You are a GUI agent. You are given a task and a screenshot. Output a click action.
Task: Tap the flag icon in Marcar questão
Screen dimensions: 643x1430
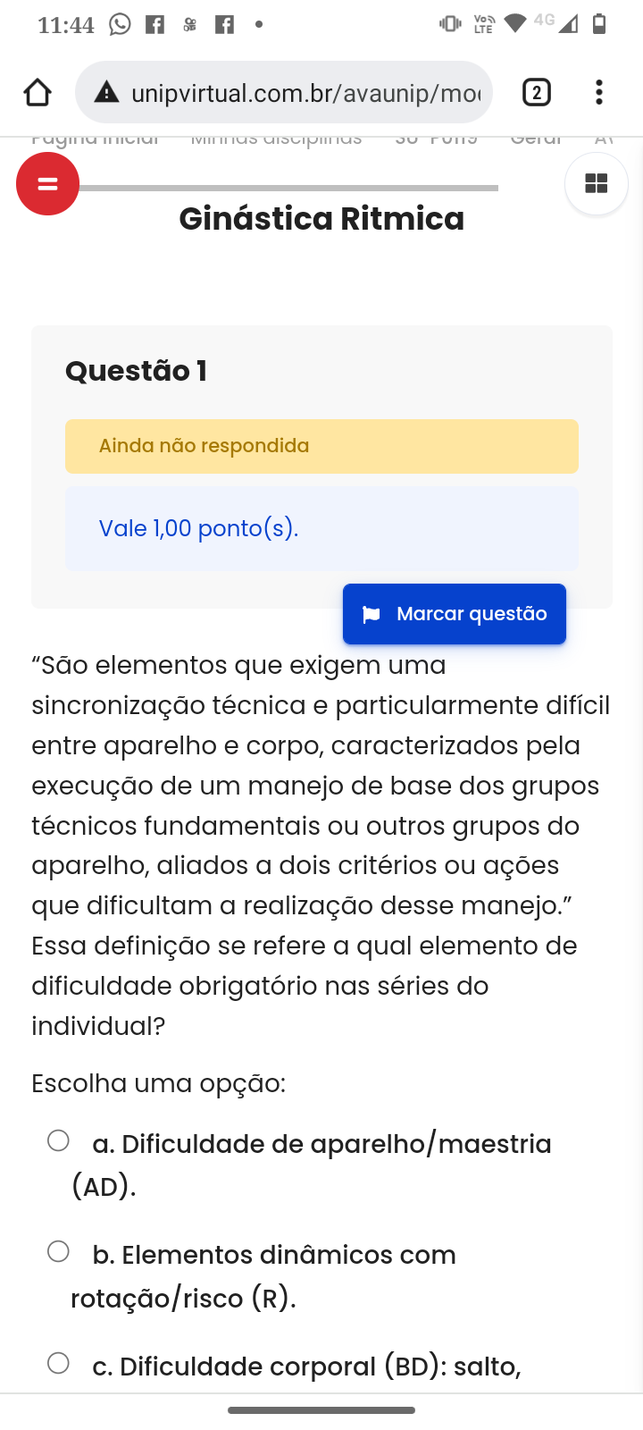(372, 614)
